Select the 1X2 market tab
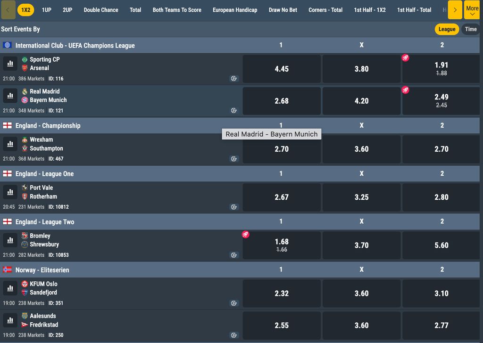The height and width of the screenshot is (343, 483). (26, 10)
